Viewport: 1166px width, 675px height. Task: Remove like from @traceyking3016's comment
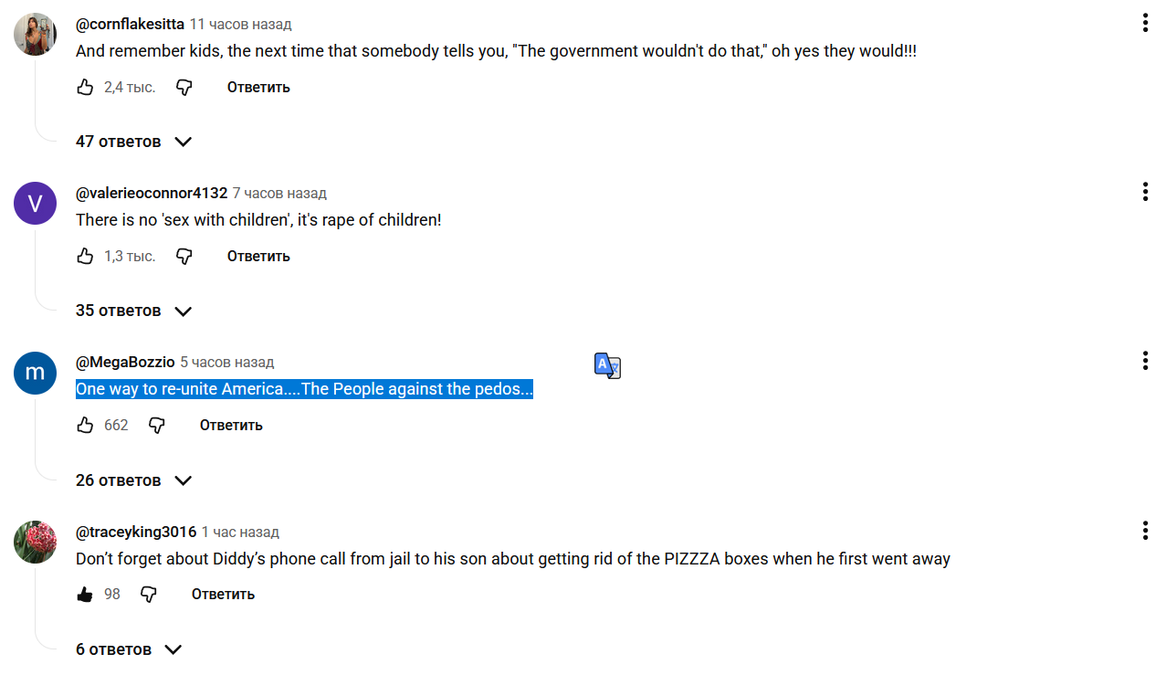pos(85,595)
